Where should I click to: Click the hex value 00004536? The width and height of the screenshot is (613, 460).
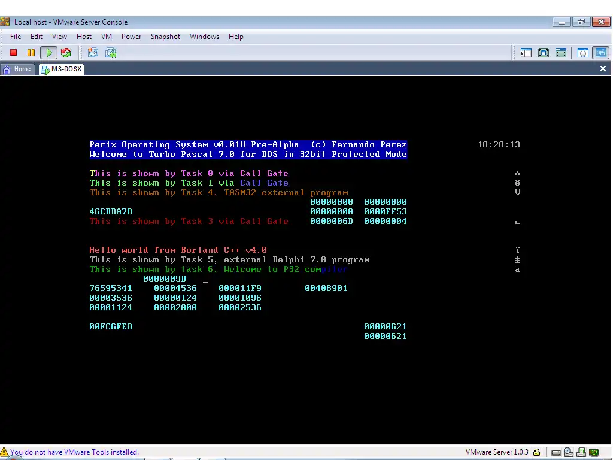175,288
